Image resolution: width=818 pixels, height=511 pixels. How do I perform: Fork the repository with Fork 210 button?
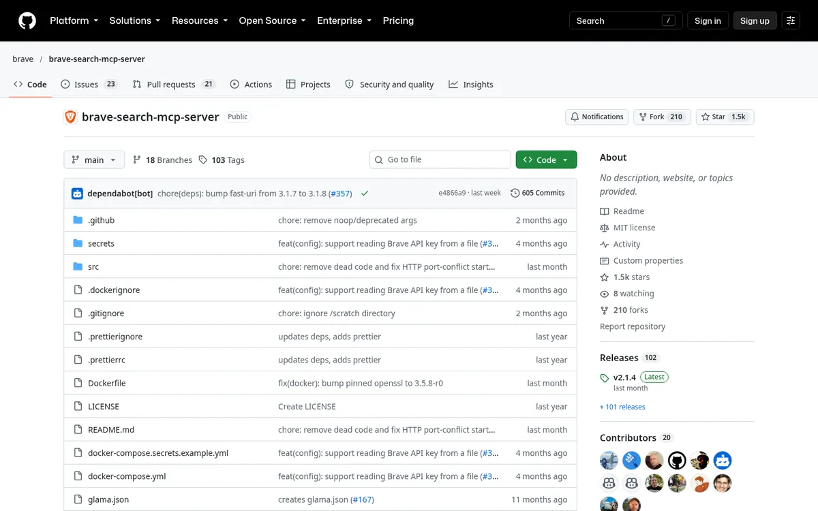[x=662, y=117]
